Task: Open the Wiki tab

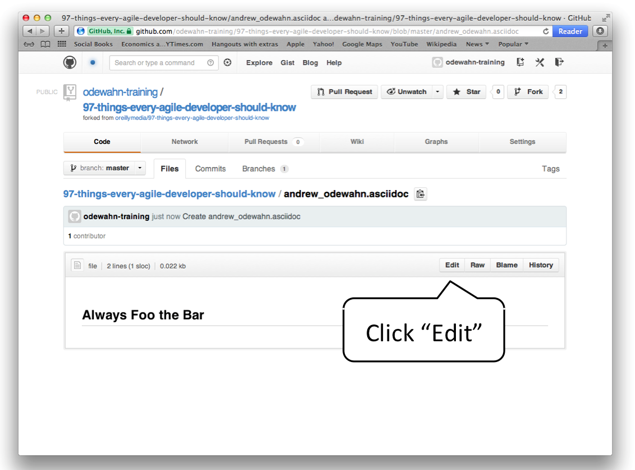Action: [x=357, y=142]
